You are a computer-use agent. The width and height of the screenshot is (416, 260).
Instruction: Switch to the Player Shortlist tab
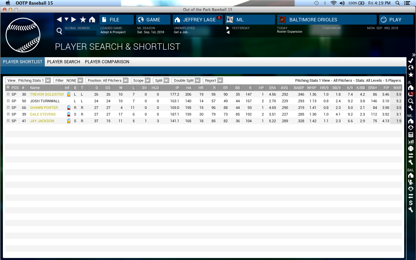[x=23, y=62]
